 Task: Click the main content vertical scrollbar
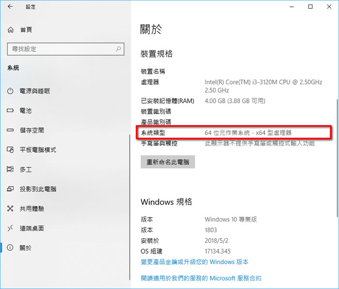(x=337, y=159)
